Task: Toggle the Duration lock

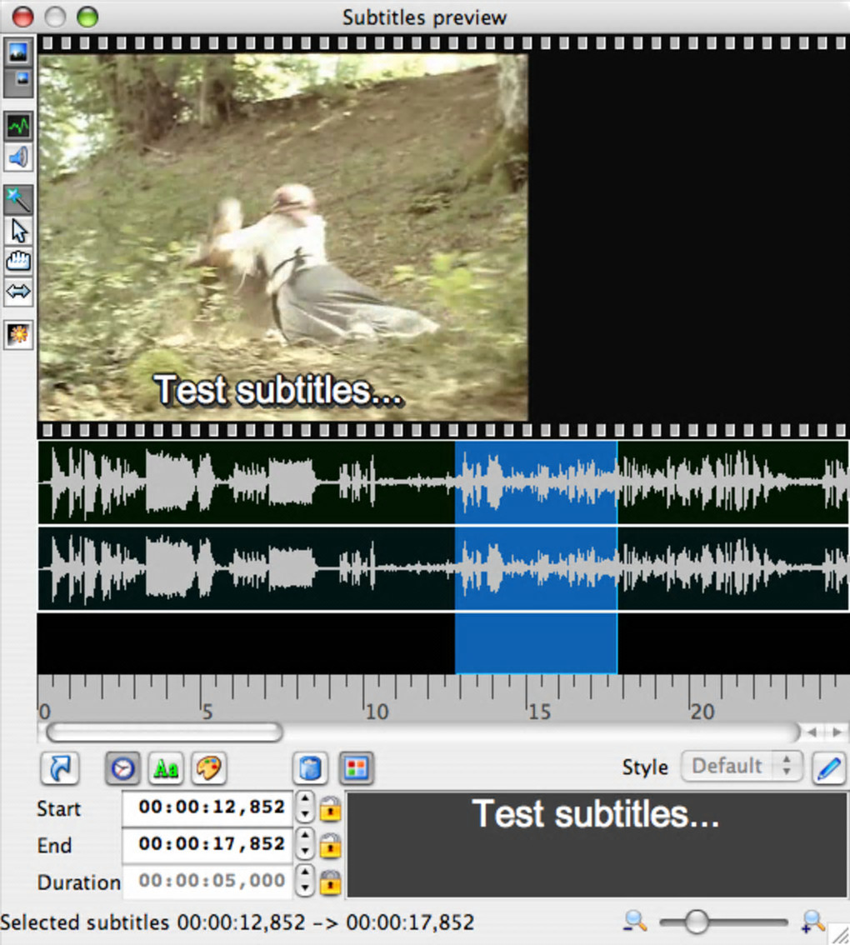Action: point(330,882)
